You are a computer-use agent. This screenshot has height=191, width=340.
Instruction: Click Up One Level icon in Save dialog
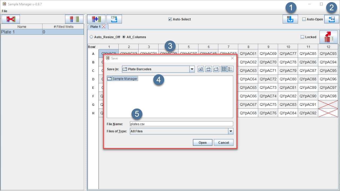pyautogui.click(x=201, y=69)
